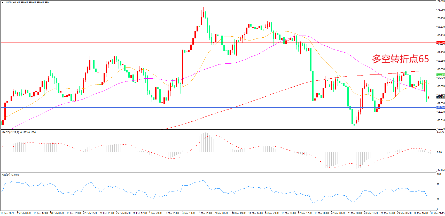Click the 12 Feb 2021 date label

pyautogui.click(x=7, y=213)
